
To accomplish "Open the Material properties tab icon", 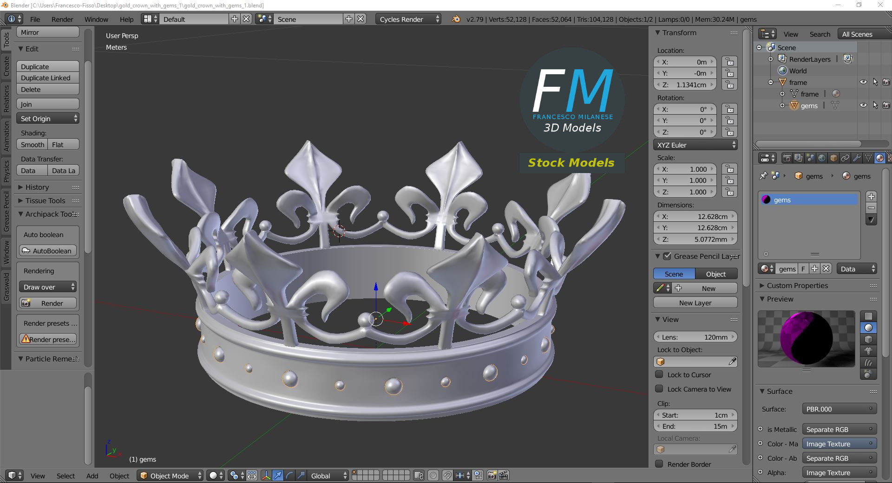I will pyautogui.click(x=880, y=158).
